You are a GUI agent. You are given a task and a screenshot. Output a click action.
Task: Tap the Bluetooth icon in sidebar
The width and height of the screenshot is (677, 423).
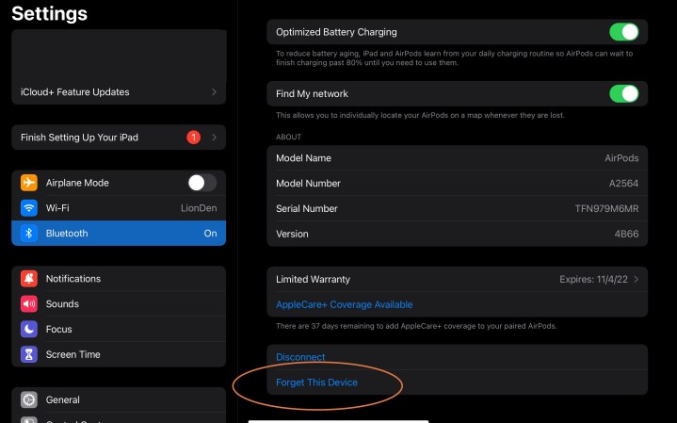tap(29, 234)
